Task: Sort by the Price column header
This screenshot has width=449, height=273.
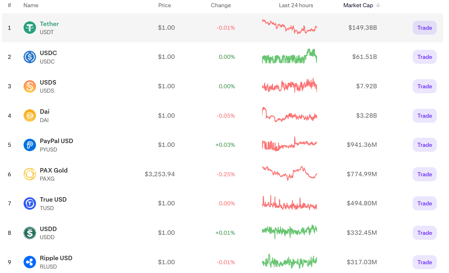Action: [165, 5]
